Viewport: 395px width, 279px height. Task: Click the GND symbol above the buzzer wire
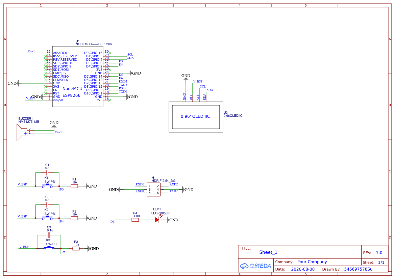pos(54,124)
